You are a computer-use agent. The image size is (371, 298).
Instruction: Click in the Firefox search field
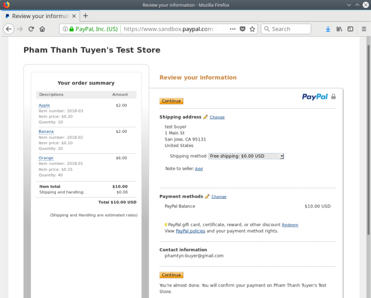point(291,29)
